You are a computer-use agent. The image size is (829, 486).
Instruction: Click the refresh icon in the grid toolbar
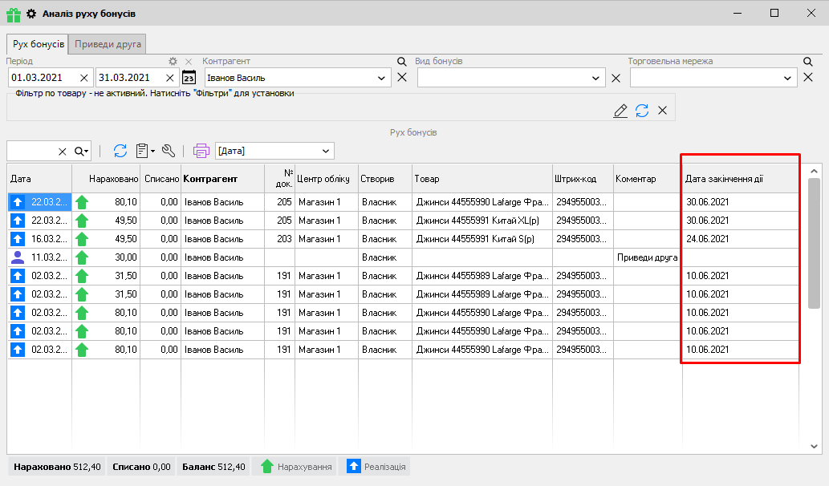coord(120,151)
